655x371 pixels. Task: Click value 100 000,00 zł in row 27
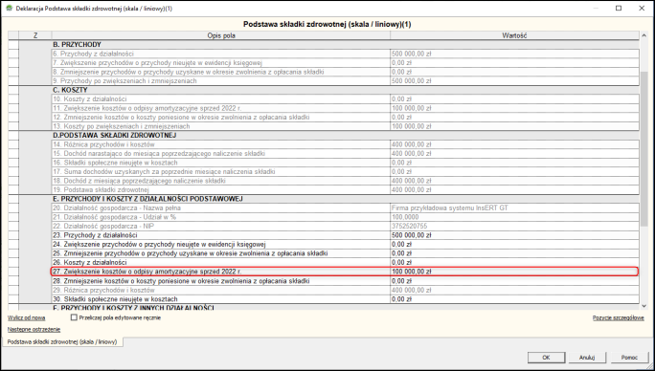[x=514, y=272]
